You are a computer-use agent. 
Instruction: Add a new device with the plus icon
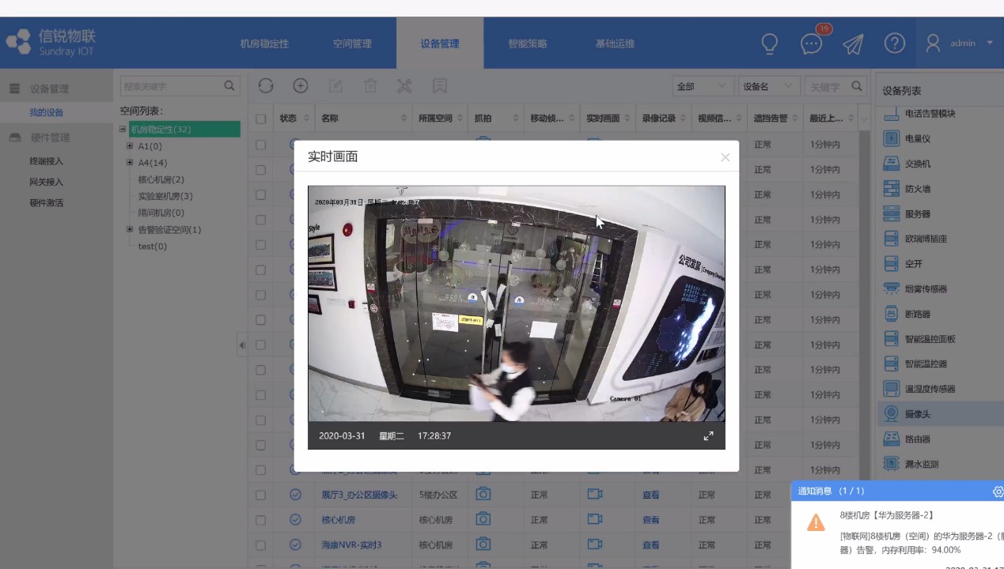point(300,85)
